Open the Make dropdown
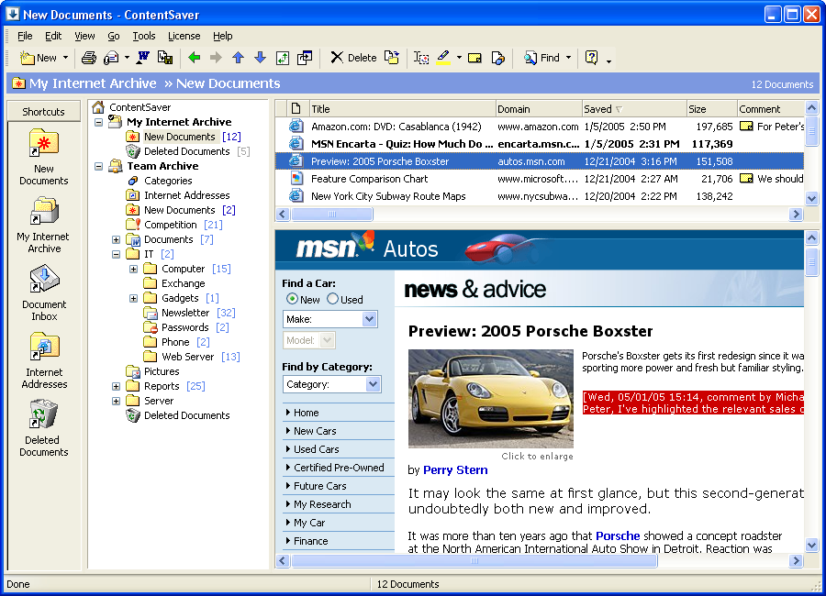 click(x=330, y=319)
